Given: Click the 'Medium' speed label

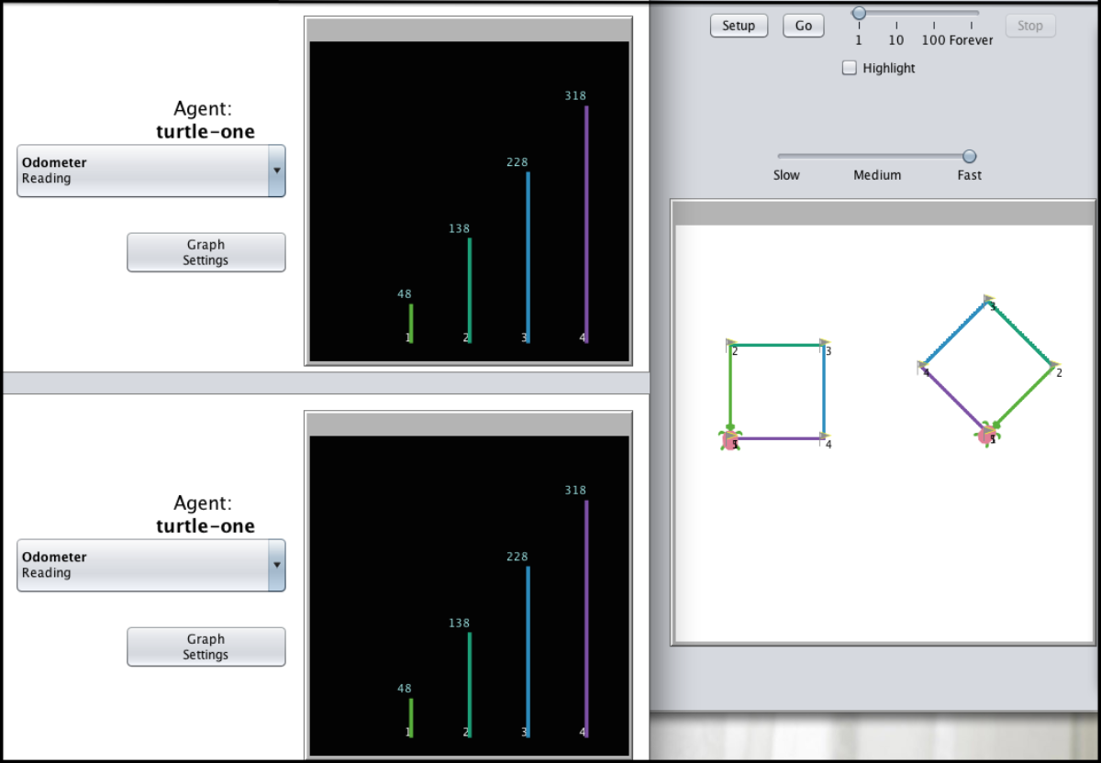Looking at the screenshot, I should click(x=877, y=175).
